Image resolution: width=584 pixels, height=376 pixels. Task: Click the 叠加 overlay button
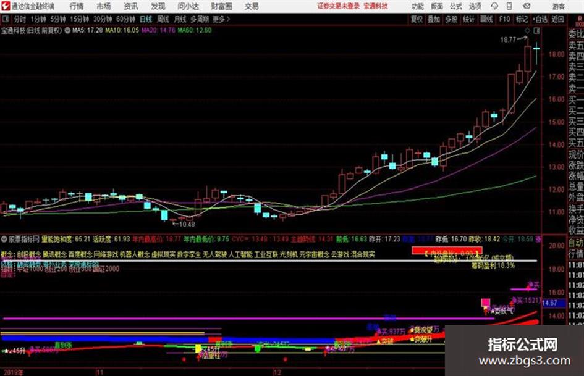point(434,19)
